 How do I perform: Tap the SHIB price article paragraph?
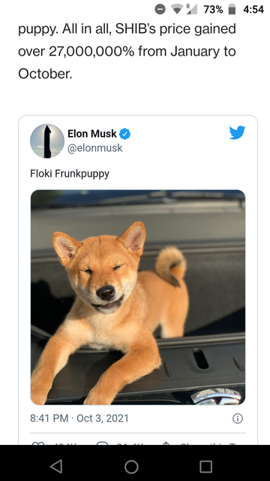click(x=127, y=52)
